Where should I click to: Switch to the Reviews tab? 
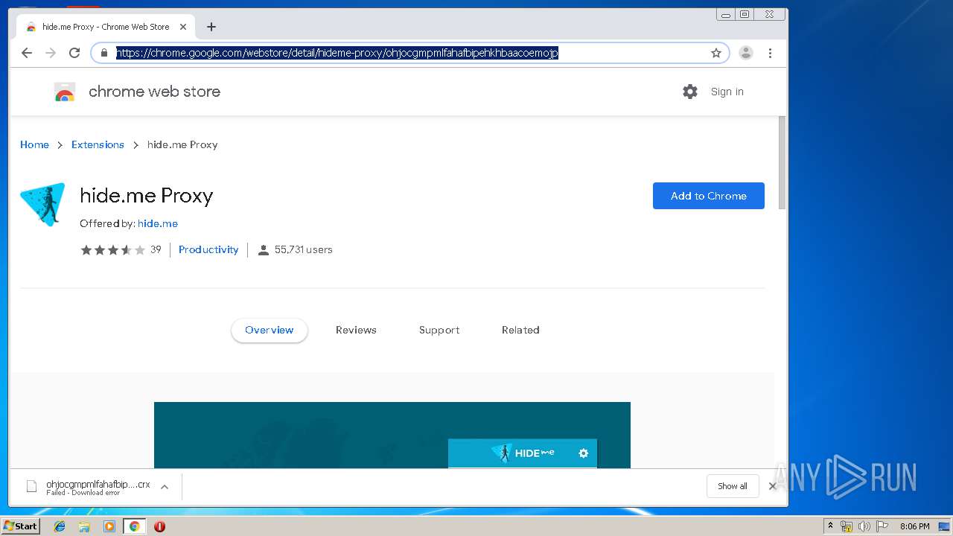tap(356, 330)
